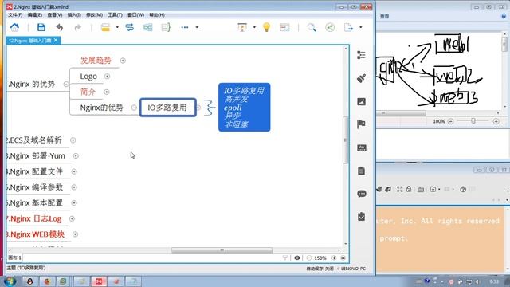Click the 150% zoom level value

click(x=320, y=258)
